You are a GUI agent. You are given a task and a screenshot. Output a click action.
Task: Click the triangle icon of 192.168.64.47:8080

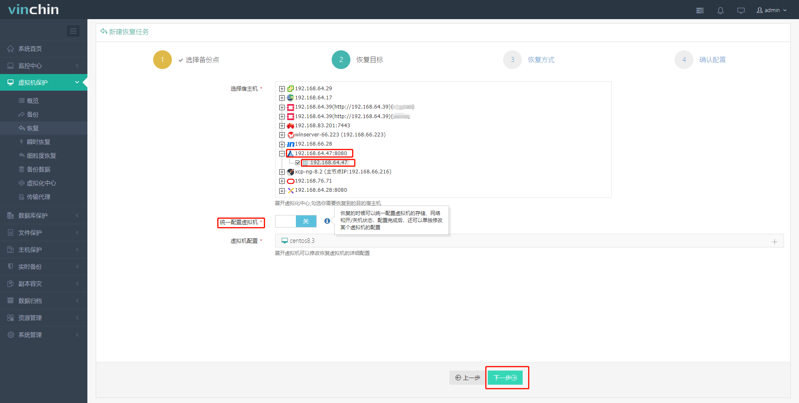[290, 153]
